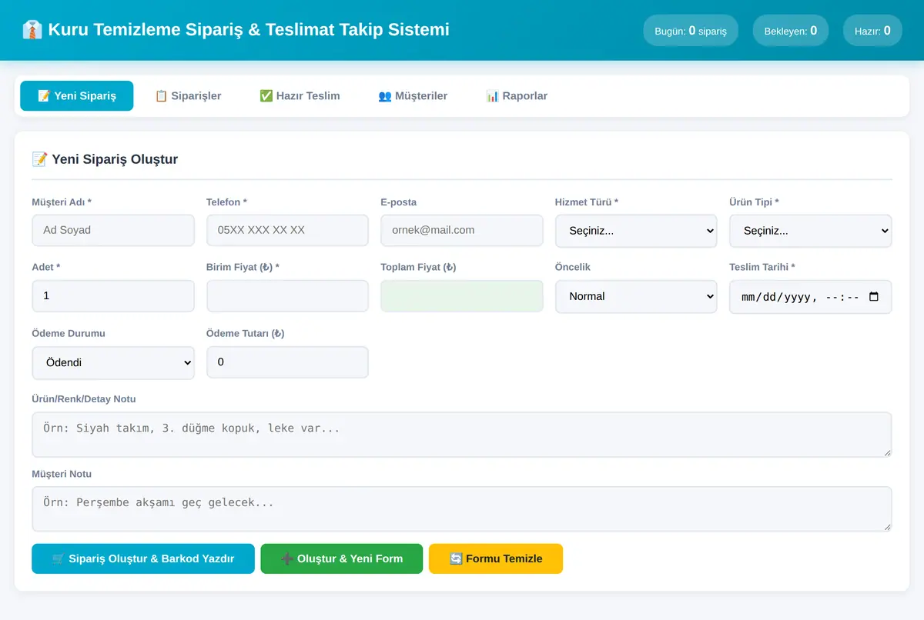Go to the Müşteriler tab
This screenshot has height=620, width=924.
[x=413, y=96]
